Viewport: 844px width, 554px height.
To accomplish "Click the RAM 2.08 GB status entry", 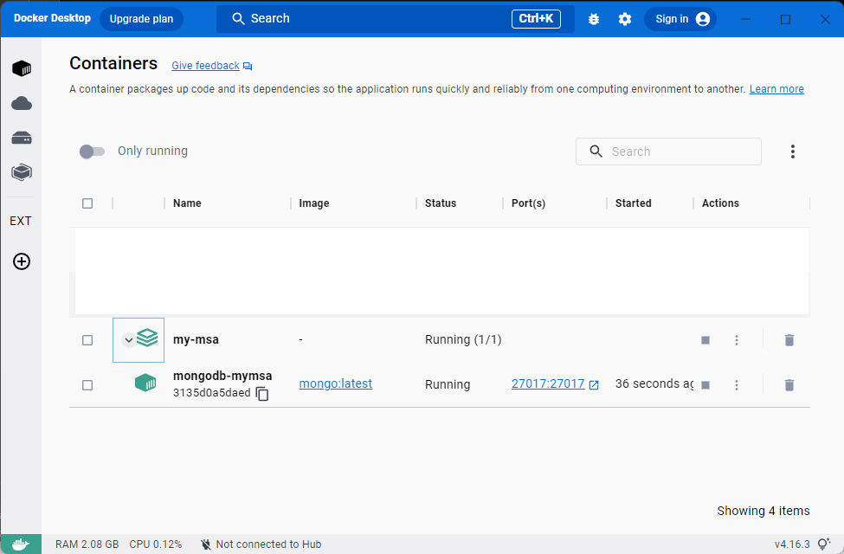I will (x=87, y=544).
